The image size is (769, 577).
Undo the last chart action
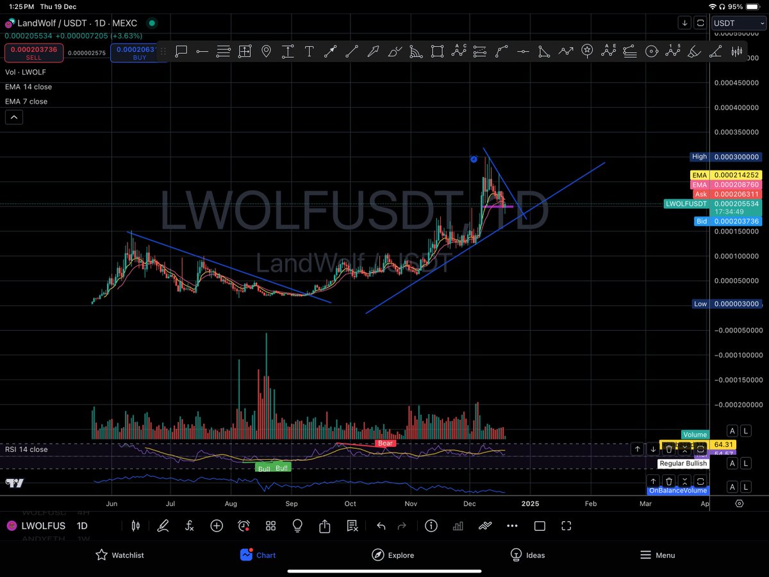(x=381, y=526)
